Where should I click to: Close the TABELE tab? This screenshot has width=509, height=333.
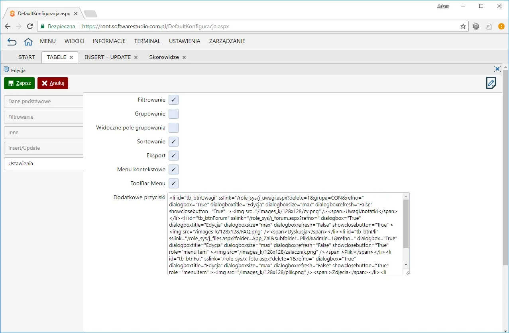click(71, 57)
